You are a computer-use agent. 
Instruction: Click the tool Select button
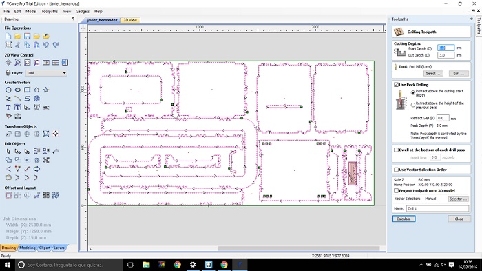click(x=433, y=74)
